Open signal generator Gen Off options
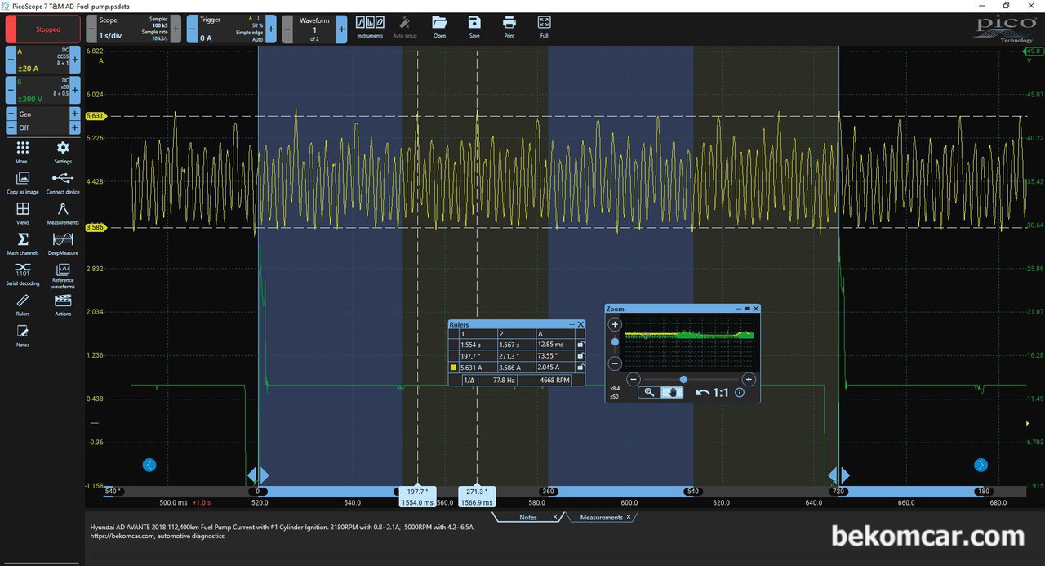This screenshot has width=1045, height=566. click(42, 121)
